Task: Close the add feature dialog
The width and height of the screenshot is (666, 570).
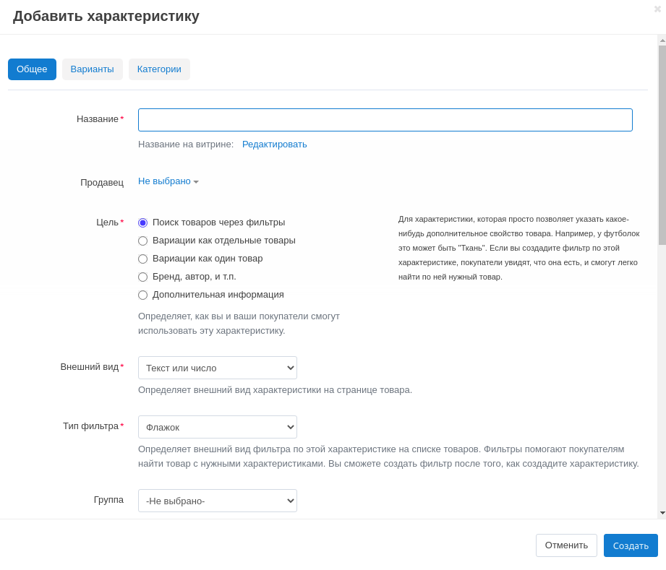Action: 657,9
